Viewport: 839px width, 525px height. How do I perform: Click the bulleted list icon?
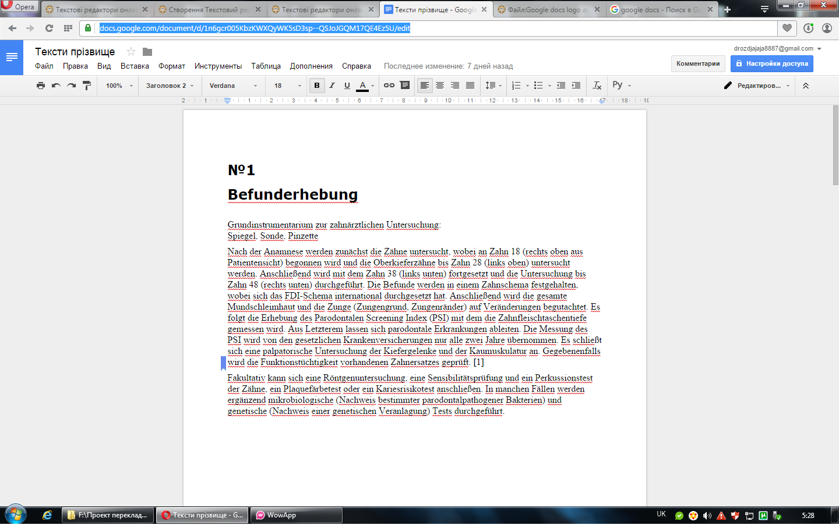pos(538,86)
